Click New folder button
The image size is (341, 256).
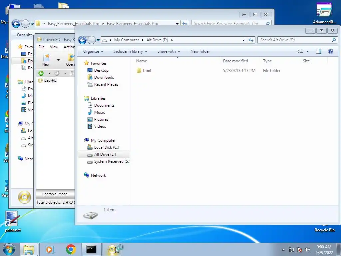click(200, 51)
